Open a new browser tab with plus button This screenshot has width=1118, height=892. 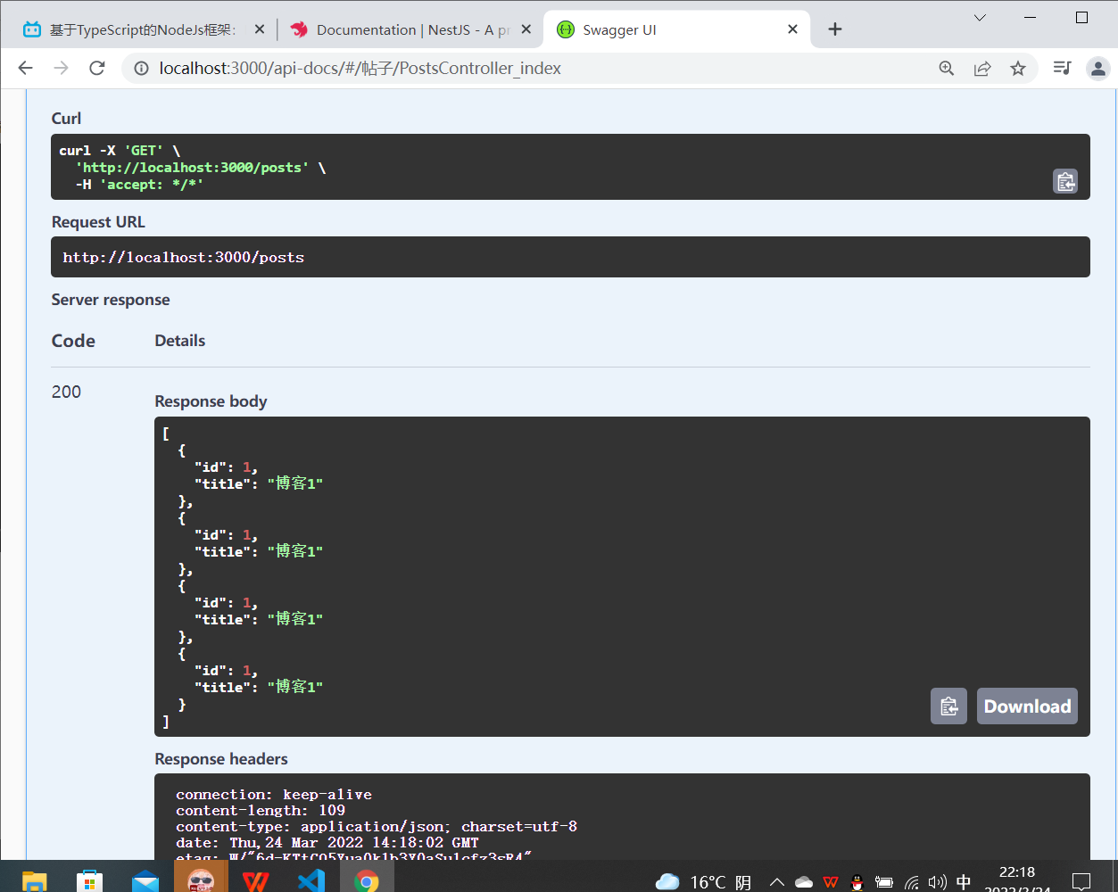[835, 29]
